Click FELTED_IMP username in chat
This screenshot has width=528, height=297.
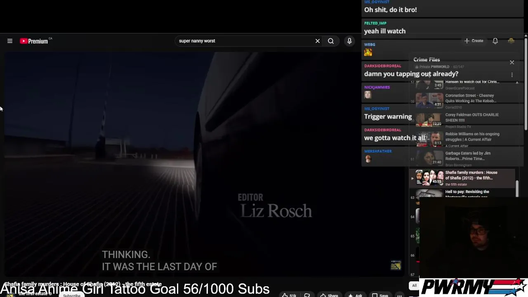tap(375, 23)
